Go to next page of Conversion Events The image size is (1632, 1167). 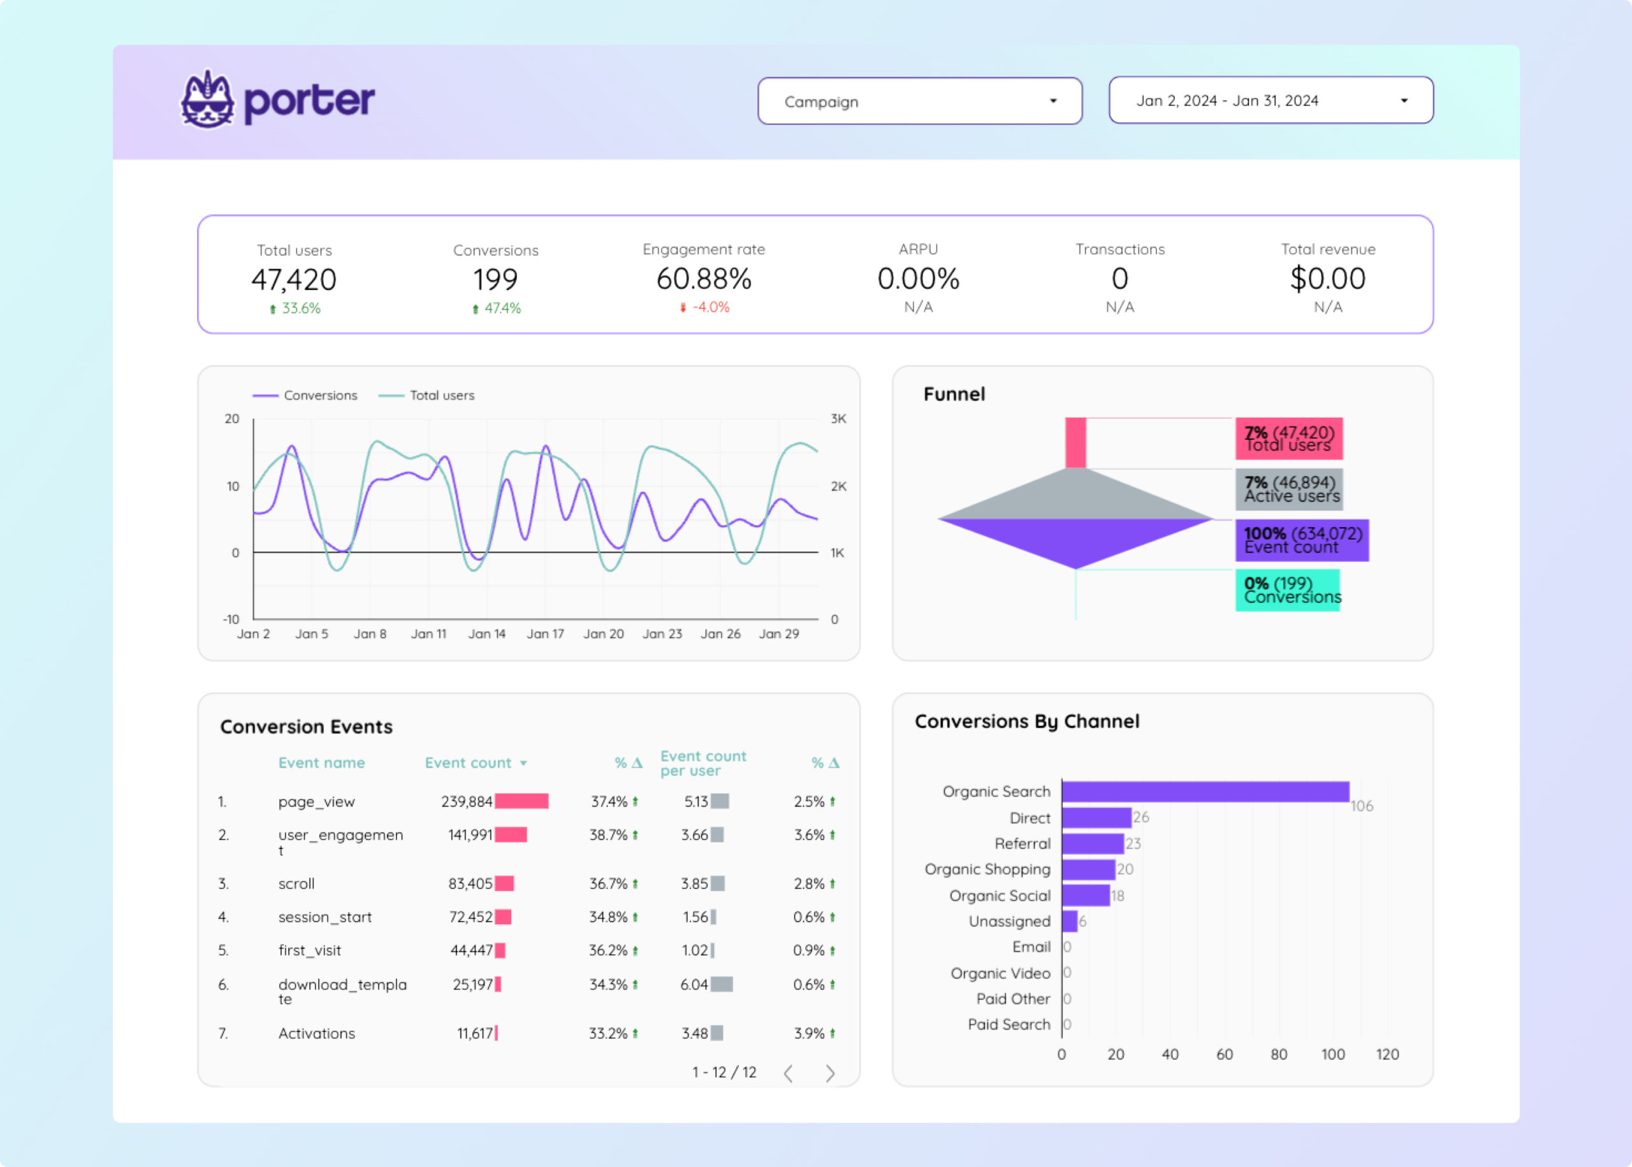pyautogui.click(x=830, y=1073)
